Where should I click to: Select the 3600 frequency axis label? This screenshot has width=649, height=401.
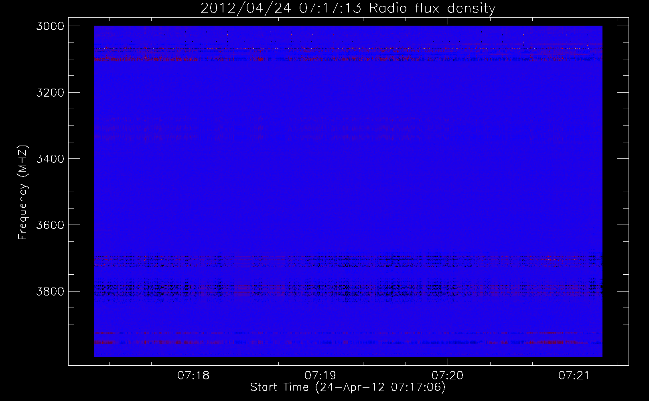coord(50,225)
